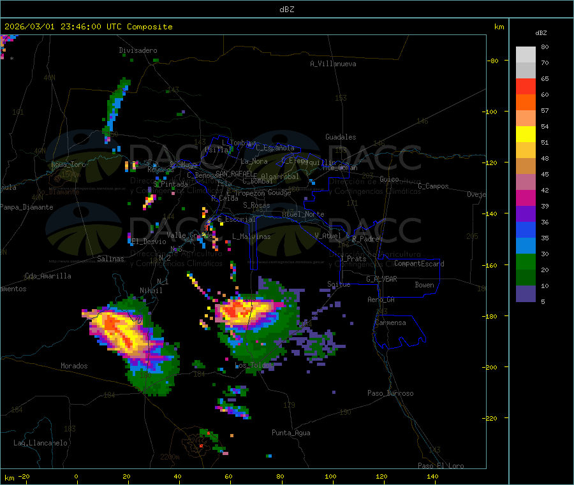Click the "J_Prats" place label

pos(353,259)
